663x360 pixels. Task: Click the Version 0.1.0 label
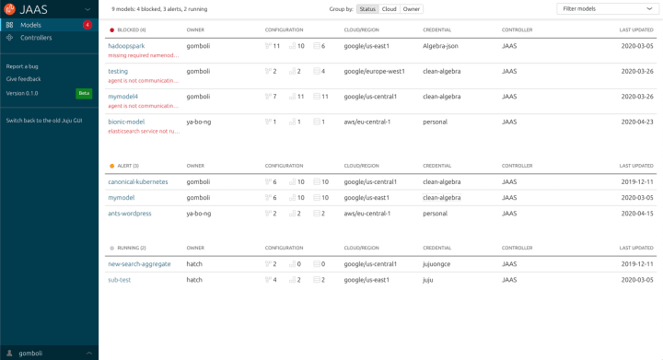click(x=22, y=93)
